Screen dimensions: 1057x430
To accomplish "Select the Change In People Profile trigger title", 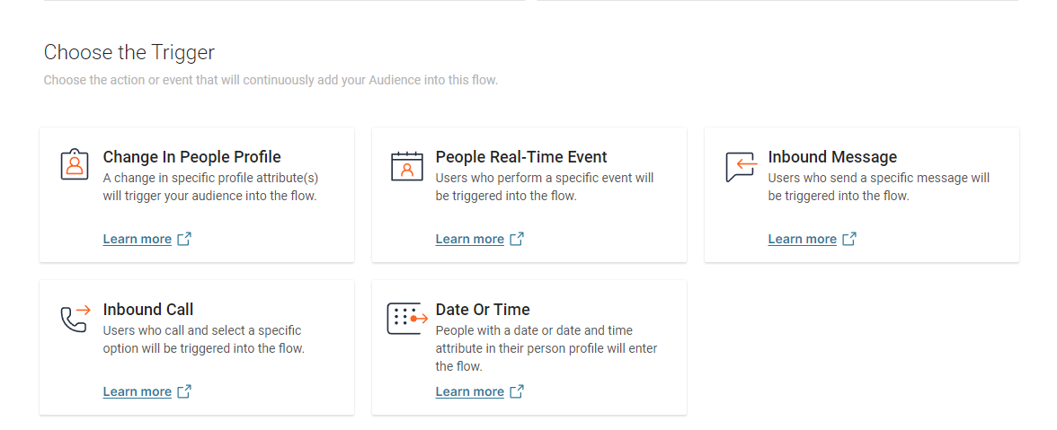I will [192, 157].
